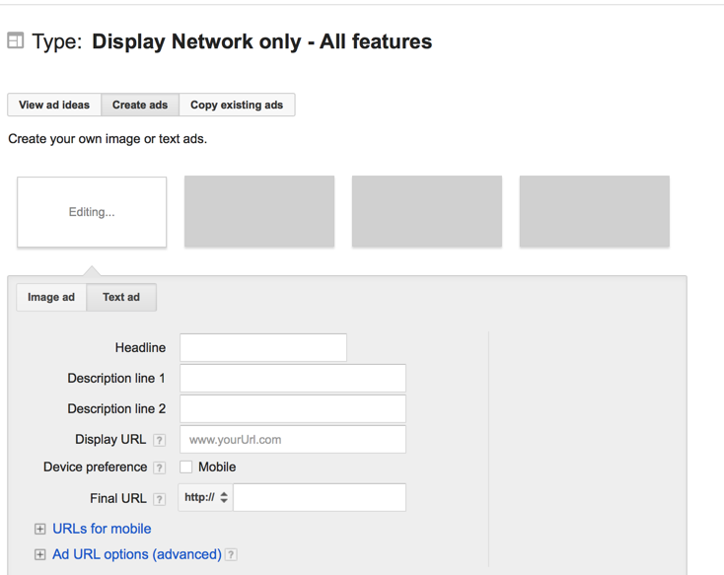Screen dimensions: 724x575
Task: Open the Ad URL options (advanced) link
Action: 137,554
